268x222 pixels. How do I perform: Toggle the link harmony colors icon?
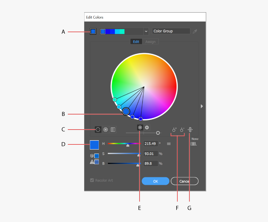190,129
